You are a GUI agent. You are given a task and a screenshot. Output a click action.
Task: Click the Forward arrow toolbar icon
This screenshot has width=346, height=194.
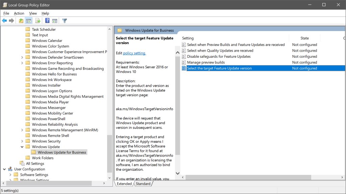(x=11, y=21)
